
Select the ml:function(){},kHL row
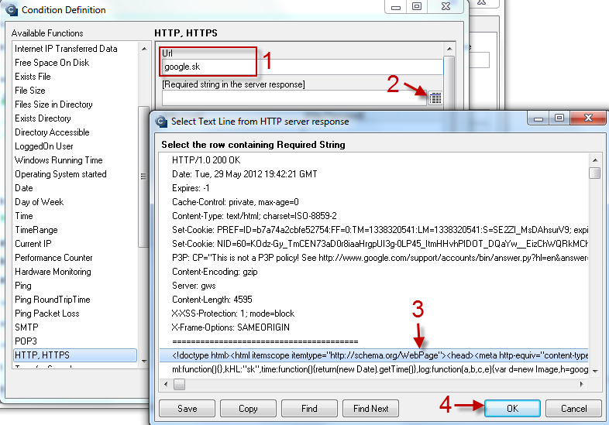click(x=373, y=369)
